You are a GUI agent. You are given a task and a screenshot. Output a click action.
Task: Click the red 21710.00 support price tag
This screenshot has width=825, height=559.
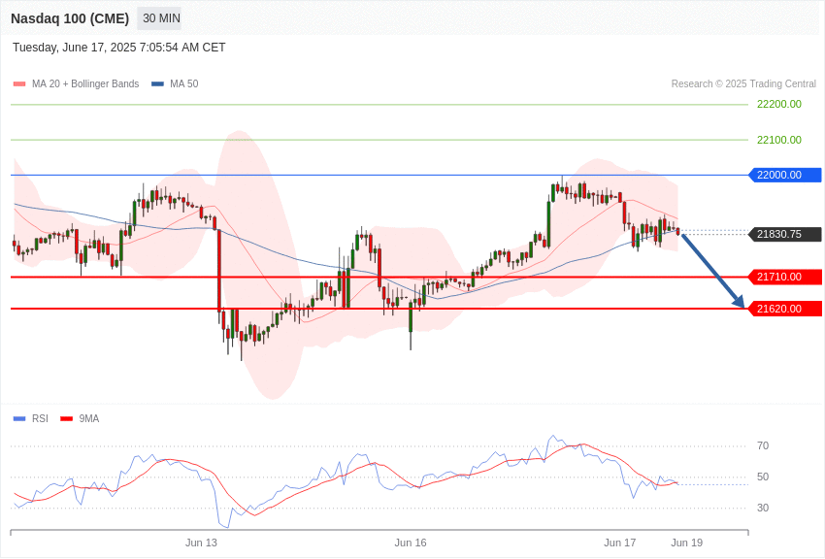[784, 277]
